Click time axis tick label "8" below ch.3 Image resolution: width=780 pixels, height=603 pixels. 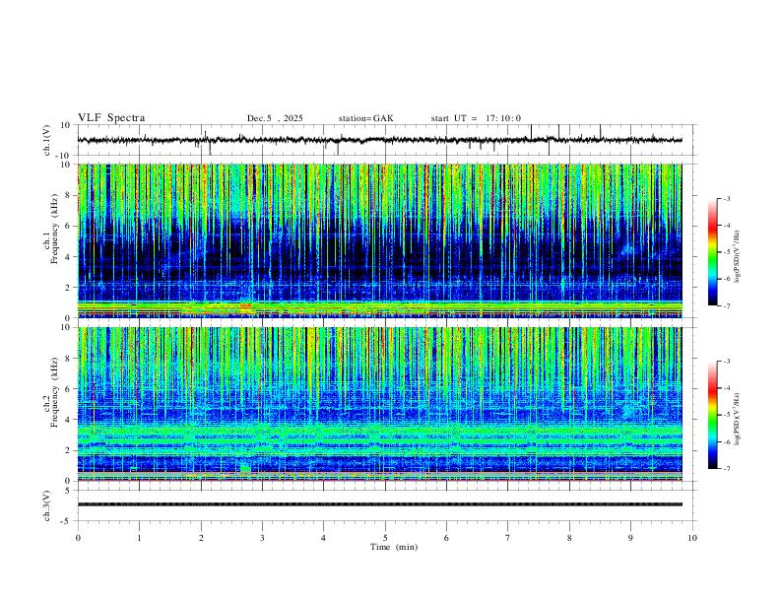(569, 538)
